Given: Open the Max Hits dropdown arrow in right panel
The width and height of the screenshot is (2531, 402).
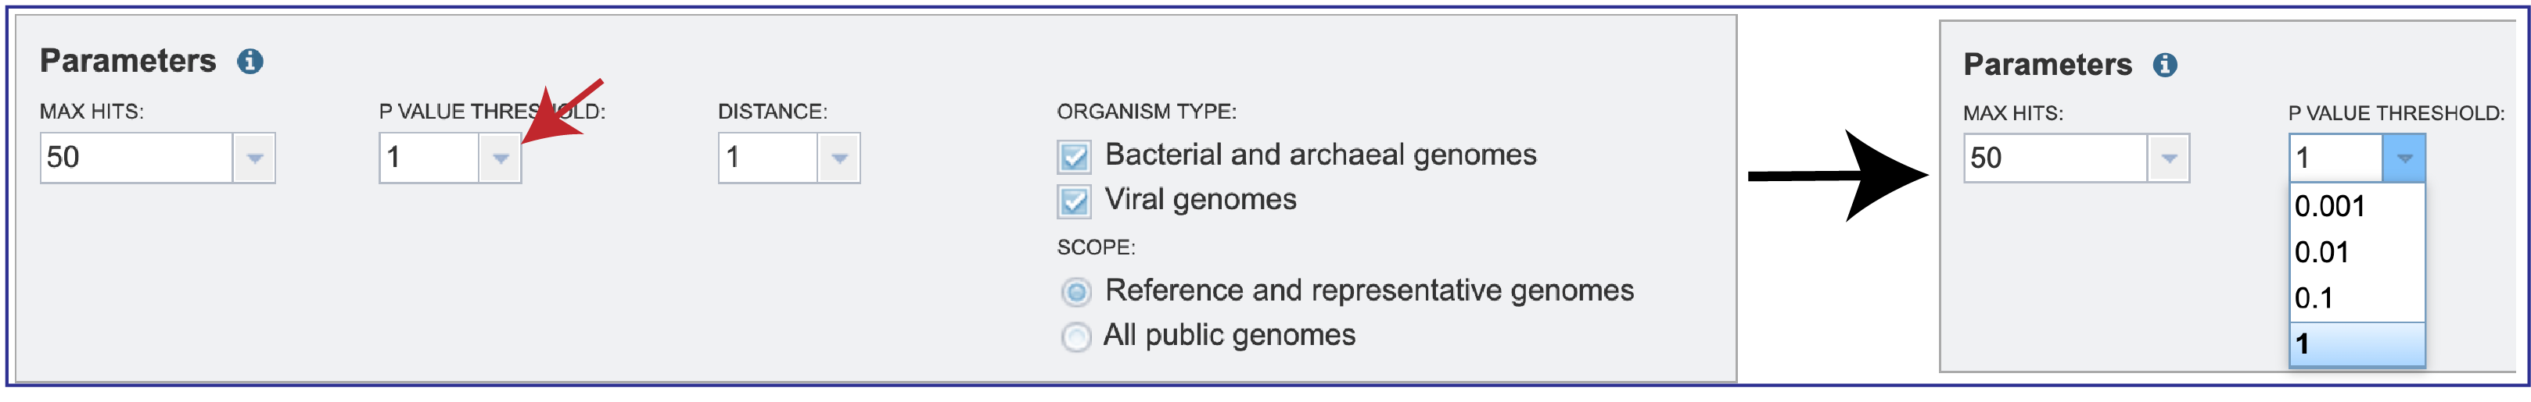Looking at the screenshot, I should 2168,158.
